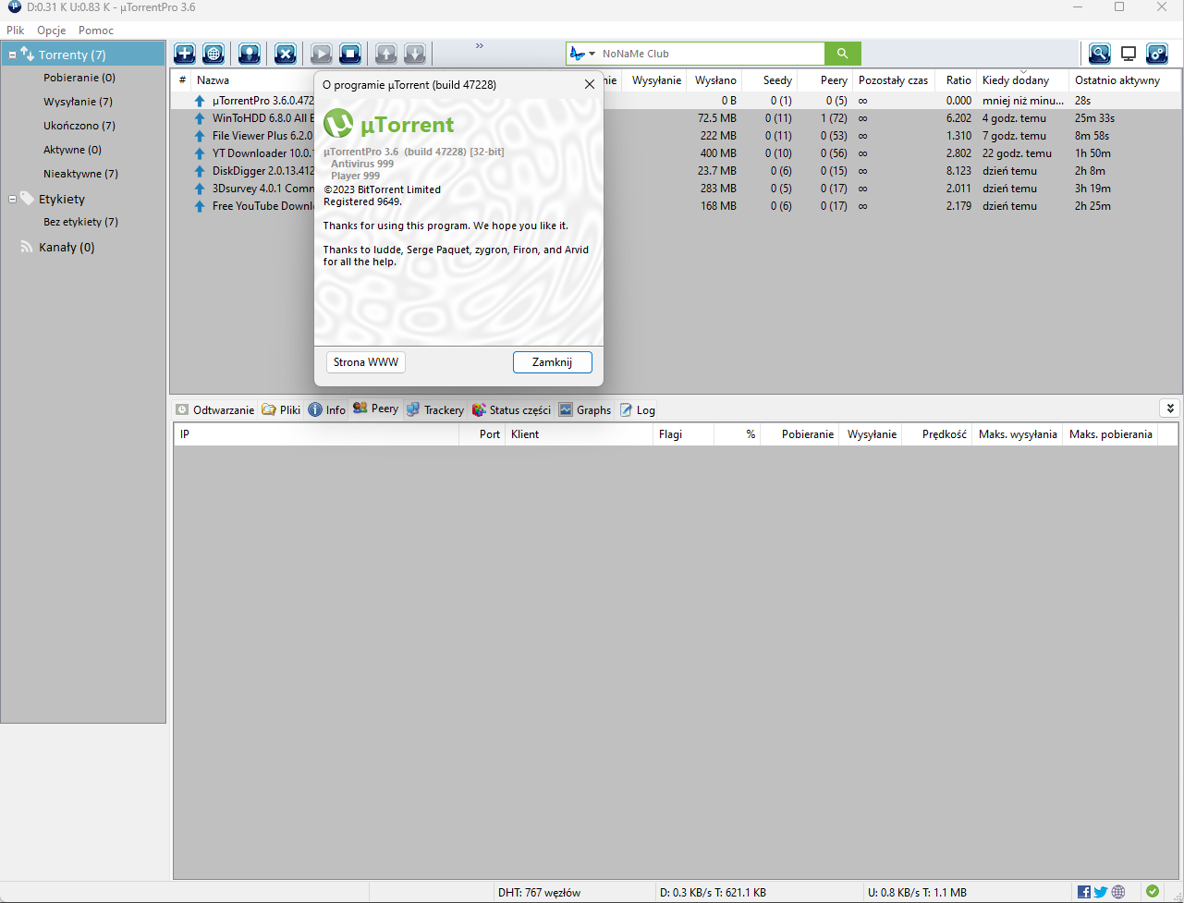Click the Twitter icon in status bar

pyautogui.click(x=1101, y=892)
